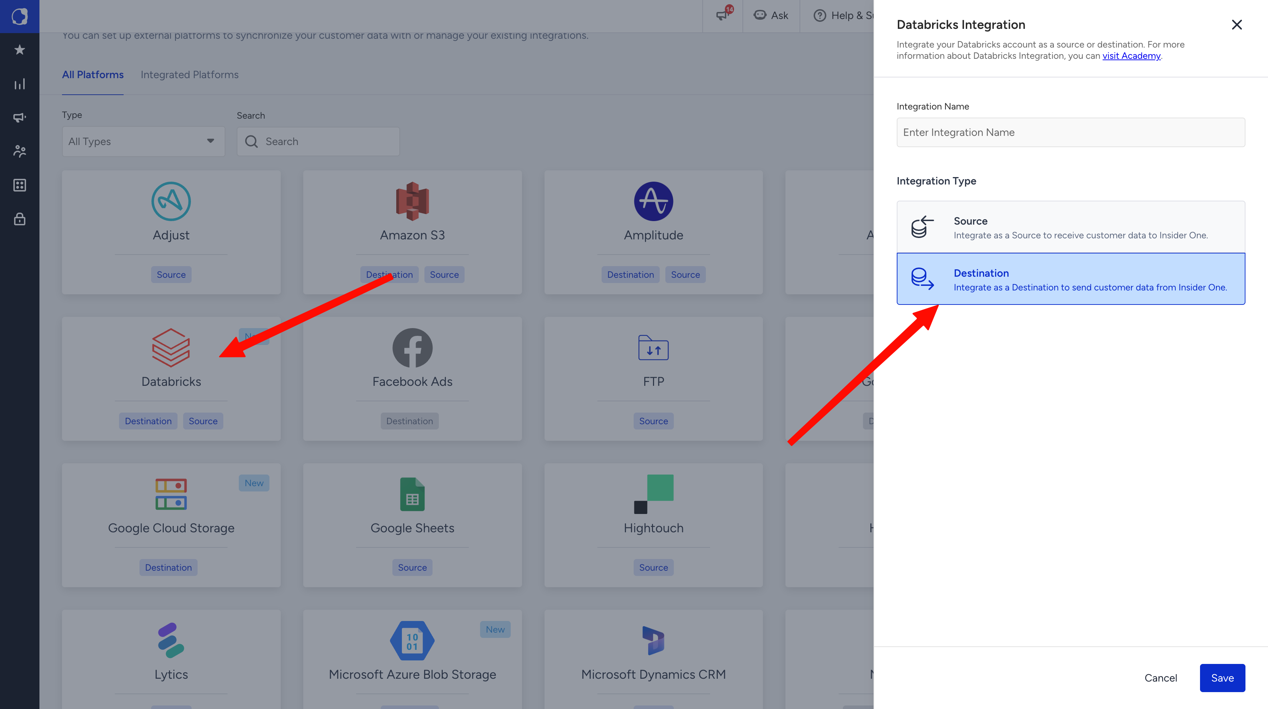Click the Destination tag on Databricks card
This screenshot has width=1268, height=709.
[148, 421]
